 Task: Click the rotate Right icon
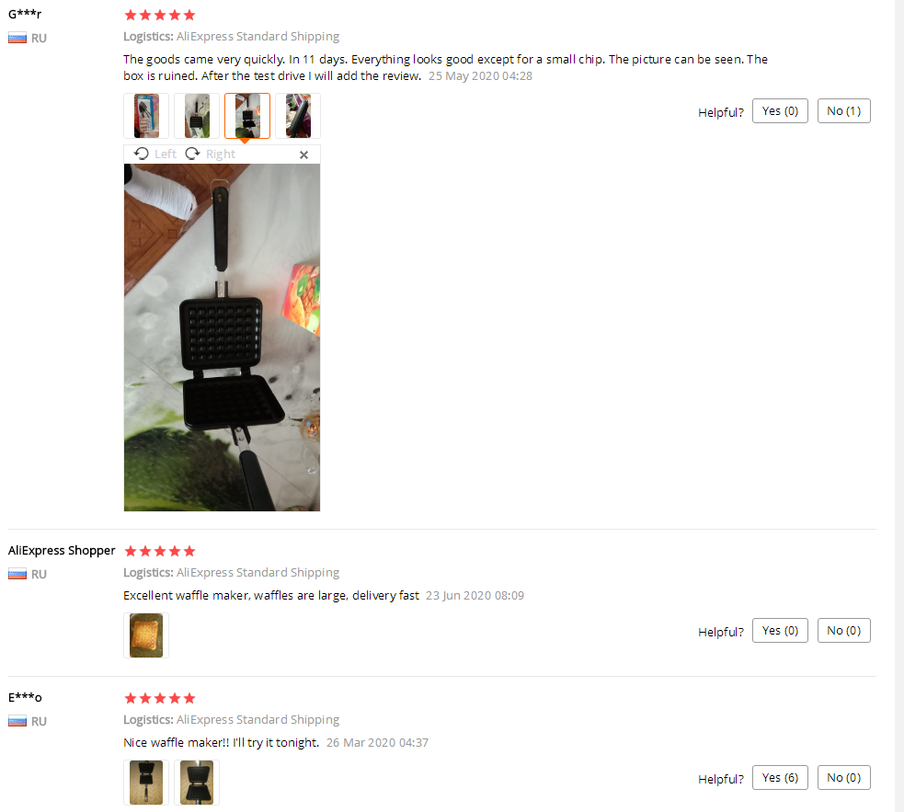192,154
